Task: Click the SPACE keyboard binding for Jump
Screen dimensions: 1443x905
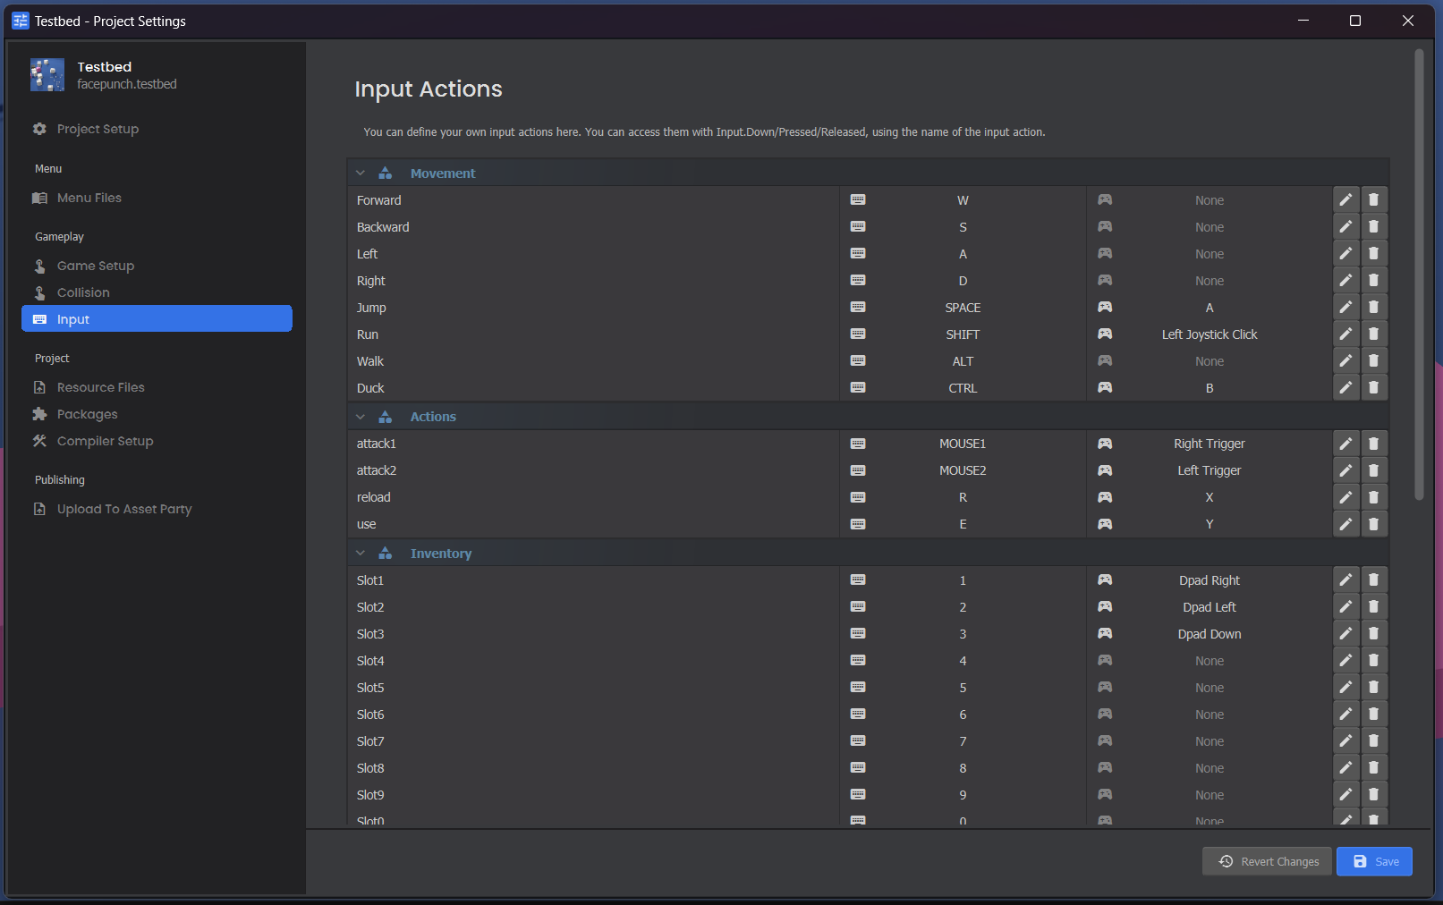Action: coord(963,308)
